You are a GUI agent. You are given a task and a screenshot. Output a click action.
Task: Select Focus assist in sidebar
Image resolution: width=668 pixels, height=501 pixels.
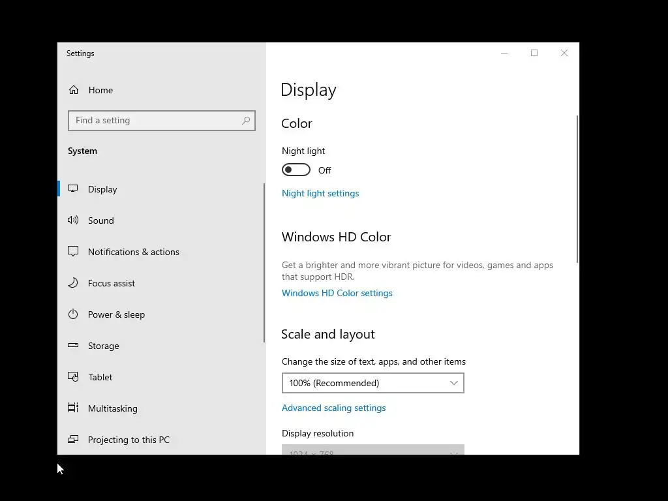[x=161, y=283]
